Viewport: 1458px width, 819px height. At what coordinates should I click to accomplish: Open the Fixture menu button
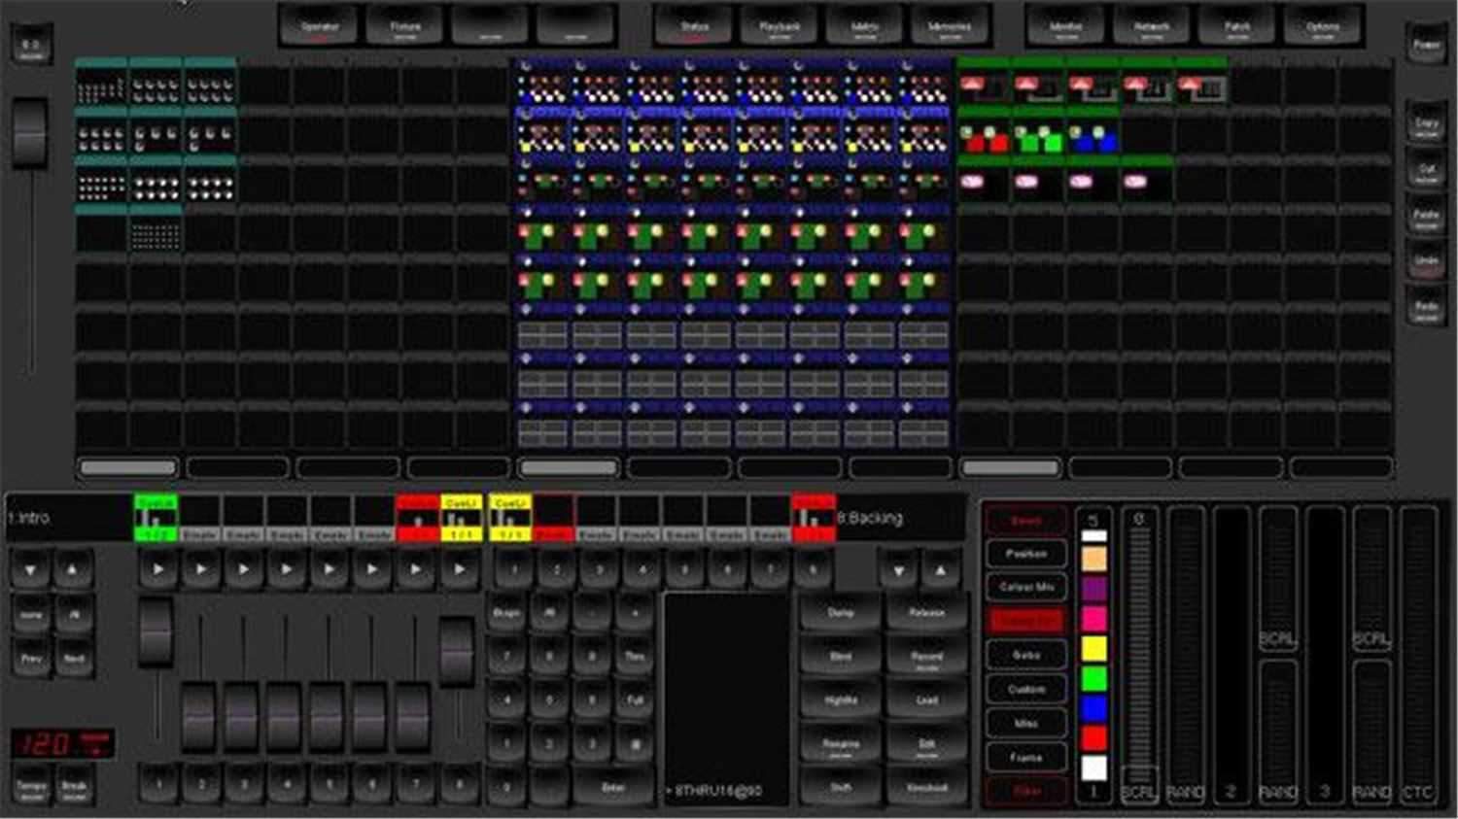point(405,27)
